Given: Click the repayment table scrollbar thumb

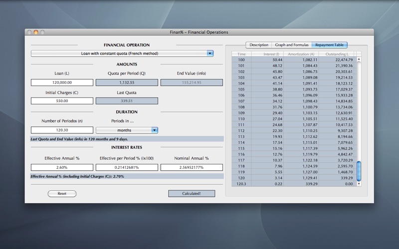Looking at the screenshot, I should pos(359,171).
